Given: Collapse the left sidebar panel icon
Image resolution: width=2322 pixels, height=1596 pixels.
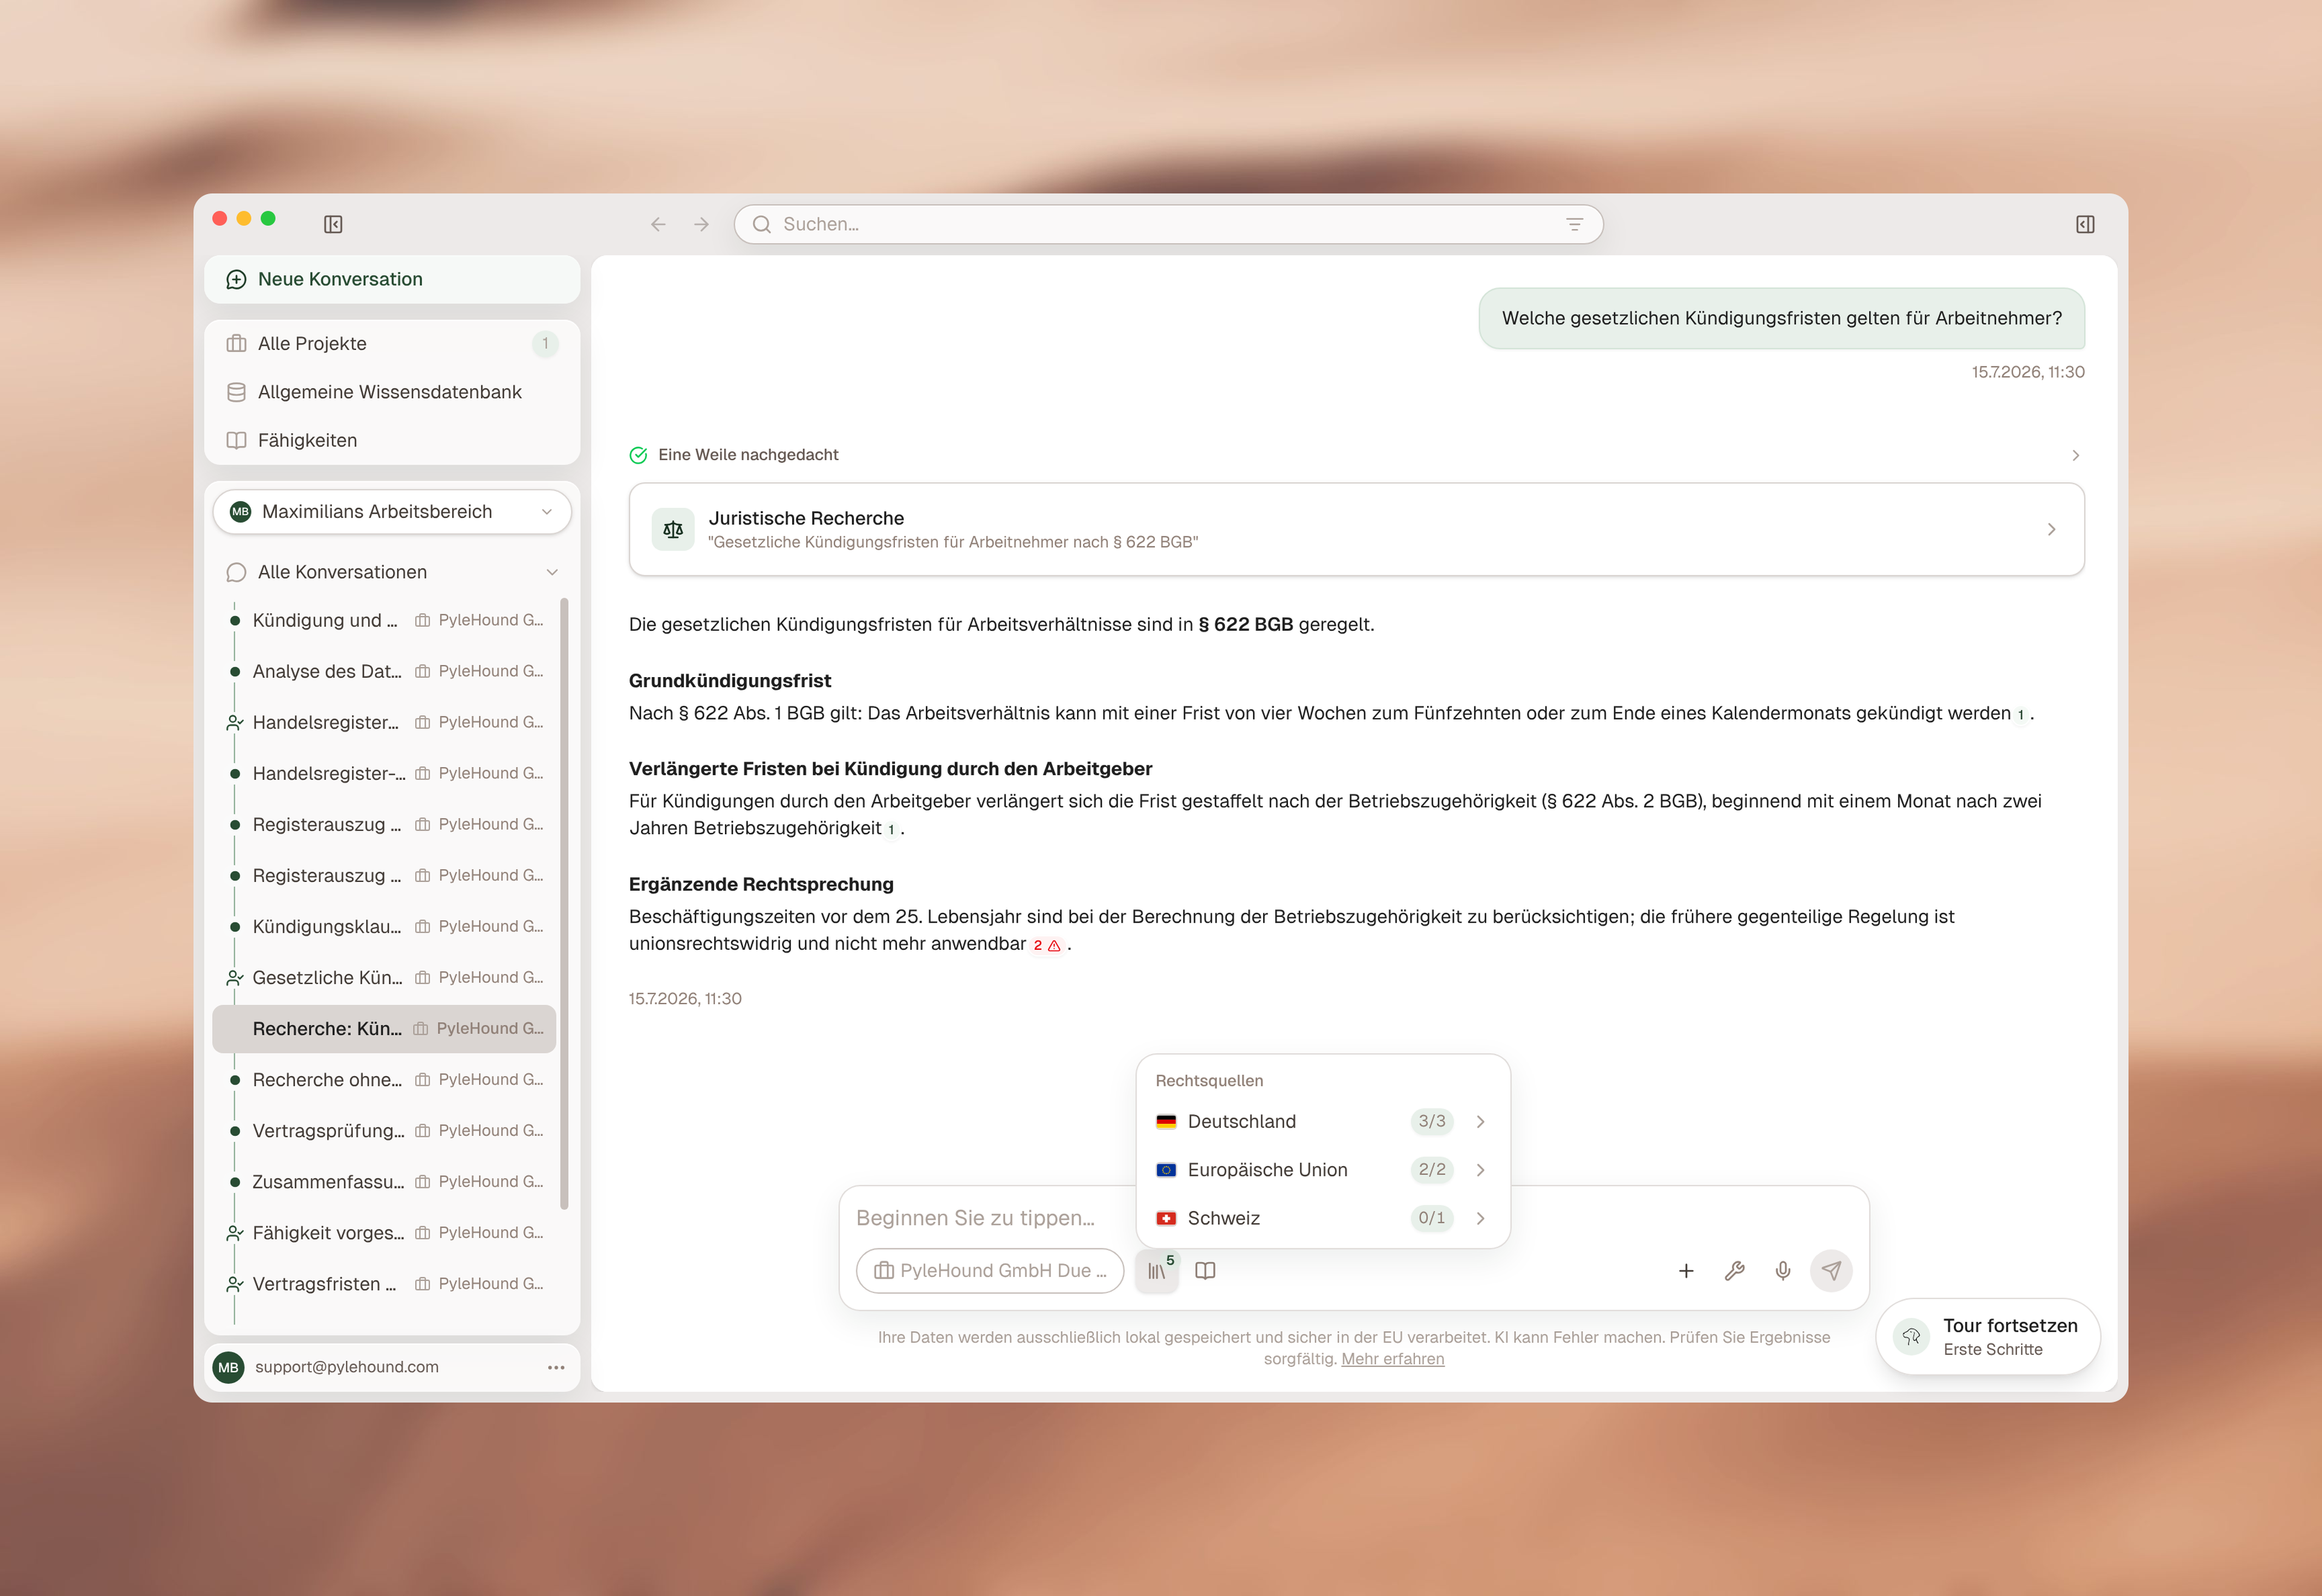Looking at the screenshot, I should (333, 224).
